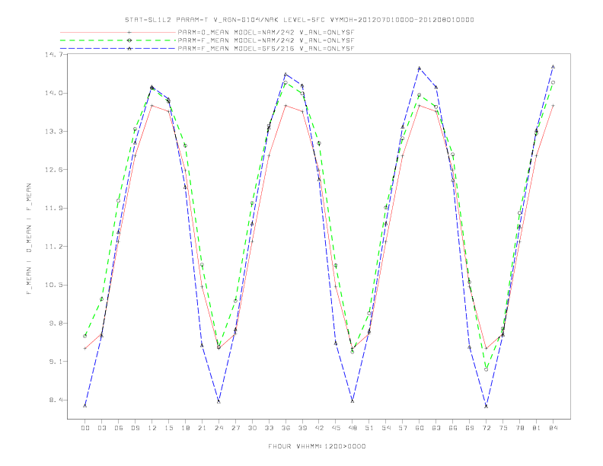The width and height of the screenshot is (603, 466).
Task: Click x-axis tick label 75
Action: pos(503,428)
